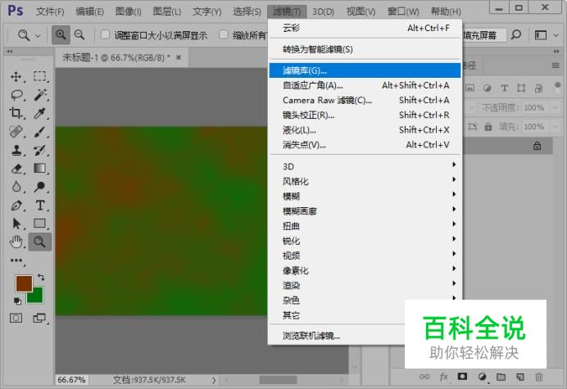Select the Clone Stamp tool

[16, 150]
